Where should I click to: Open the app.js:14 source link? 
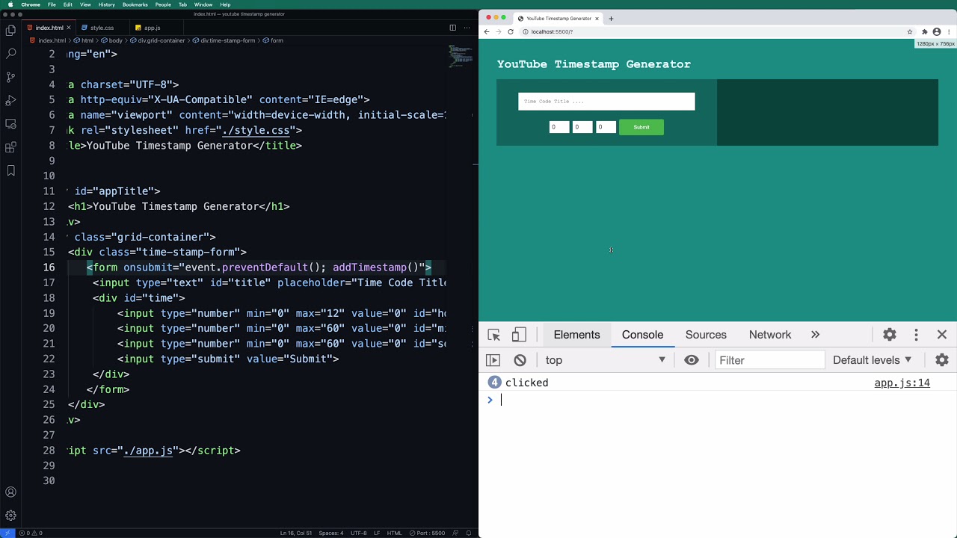(902, 383)
